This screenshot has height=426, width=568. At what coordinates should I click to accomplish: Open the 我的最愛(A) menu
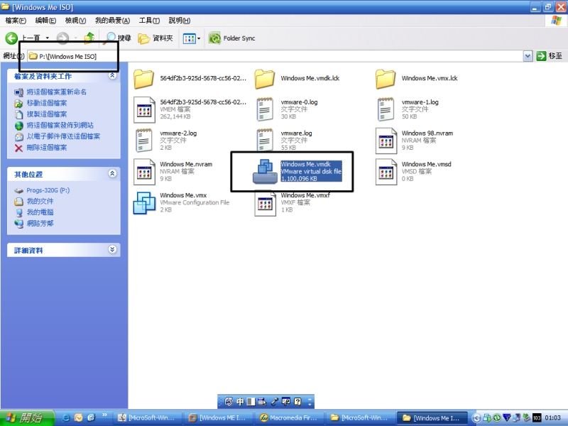pyautogui.click(x=112, y=21)
